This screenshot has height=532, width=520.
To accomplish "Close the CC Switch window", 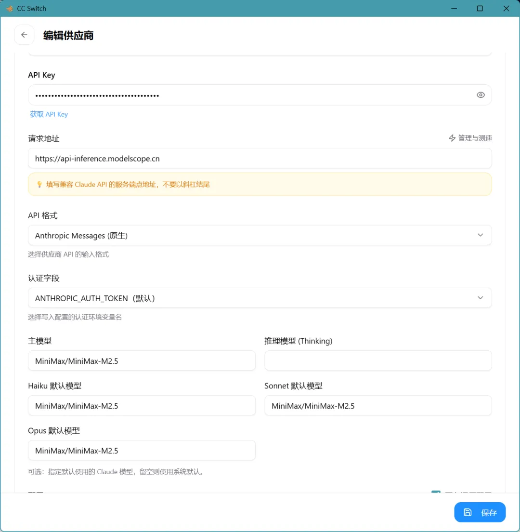I will coord(506,9).
